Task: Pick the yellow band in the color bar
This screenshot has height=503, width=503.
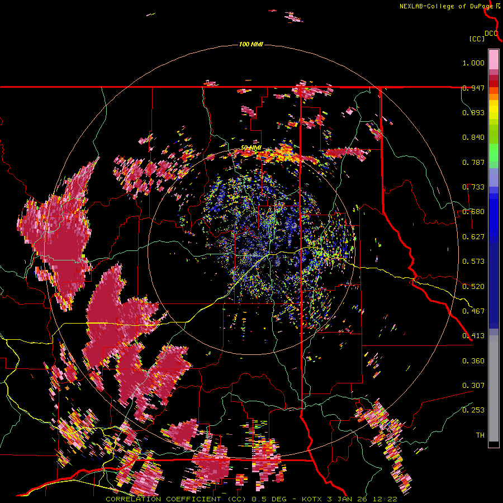Action: pyautogui.click(x=493, y=110)
